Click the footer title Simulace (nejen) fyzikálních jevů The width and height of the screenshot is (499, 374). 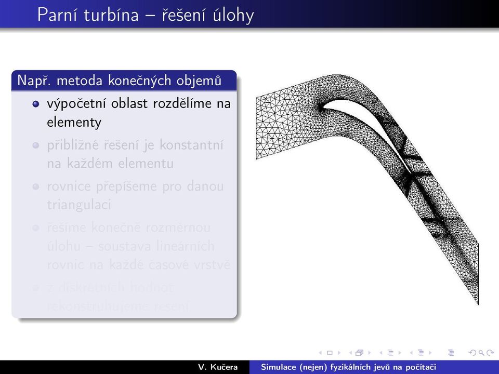pos(348,367)
